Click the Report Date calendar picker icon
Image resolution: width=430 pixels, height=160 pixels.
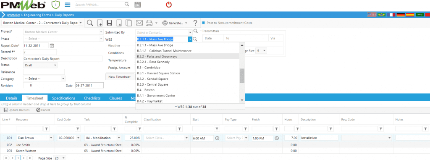click(x=52, y=45)
